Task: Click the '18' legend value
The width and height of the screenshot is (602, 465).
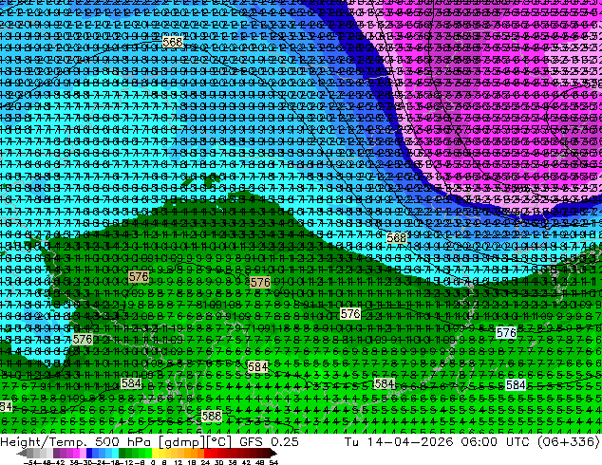Action: (x=191, y=463)
